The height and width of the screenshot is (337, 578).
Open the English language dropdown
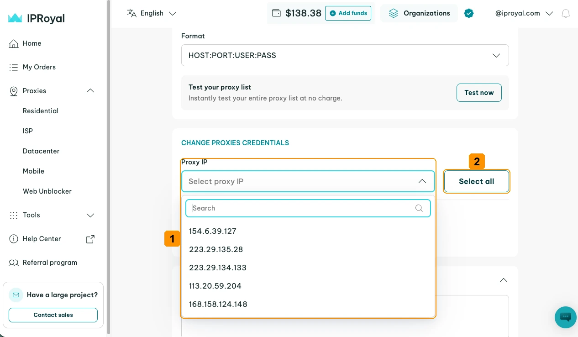point(152,13)
